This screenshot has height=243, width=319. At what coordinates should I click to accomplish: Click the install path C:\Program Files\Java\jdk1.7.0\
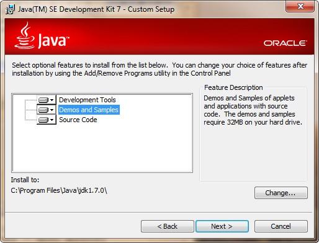pos(59,190)
